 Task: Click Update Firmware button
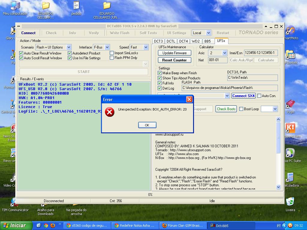tap(174, 53)
